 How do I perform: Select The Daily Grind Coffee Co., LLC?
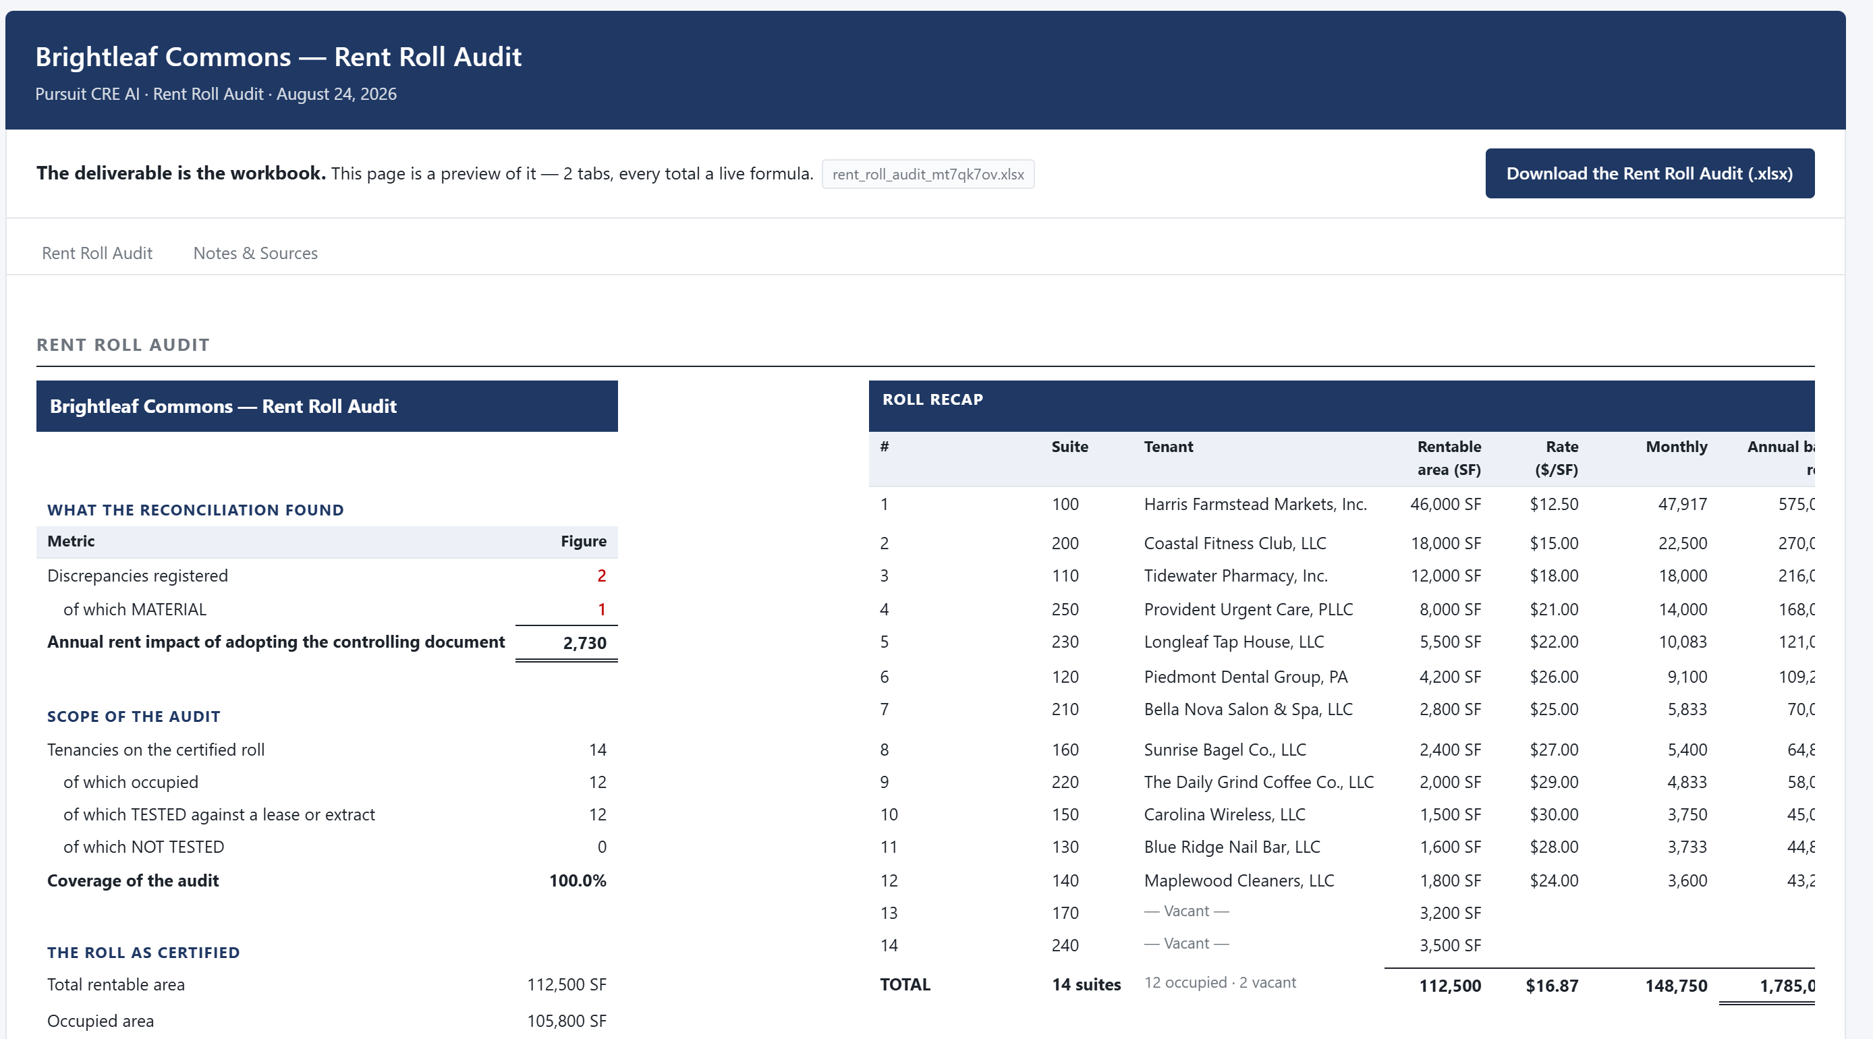click(x=1258, y=782)
